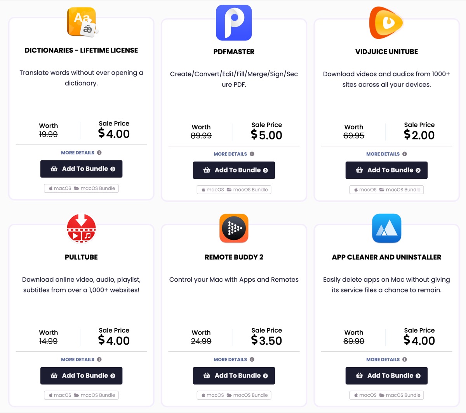Add App Cleaner and Uninstaller to bundle
Viewport: 466px width, 413px height.
coord(386,376)
